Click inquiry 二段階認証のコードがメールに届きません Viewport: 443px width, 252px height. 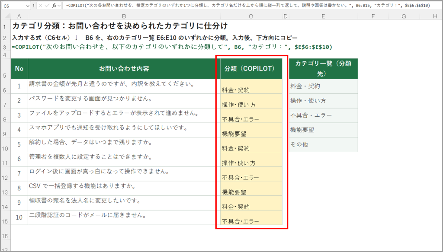coord(124,217)
